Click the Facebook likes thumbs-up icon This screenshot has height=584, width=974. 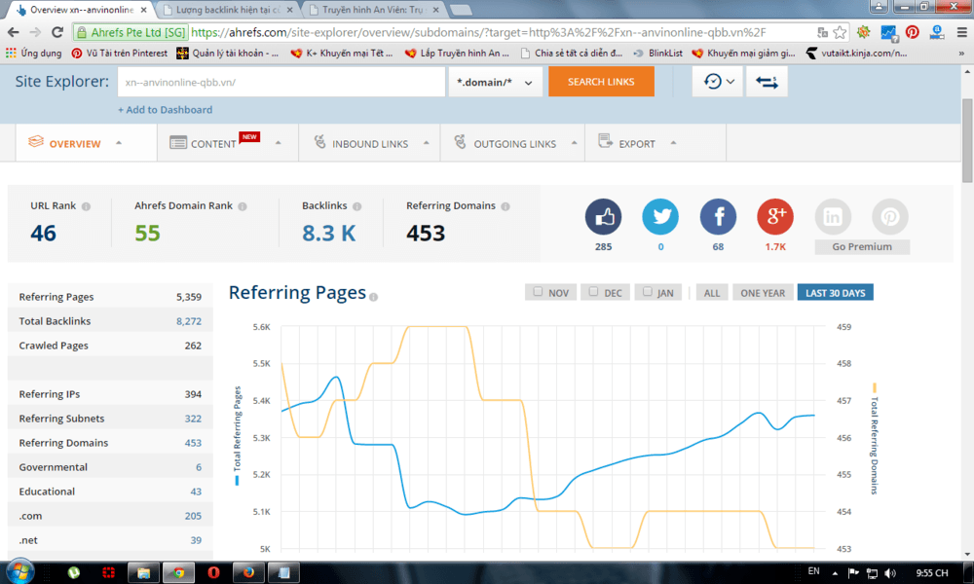[x=603, y=217]
